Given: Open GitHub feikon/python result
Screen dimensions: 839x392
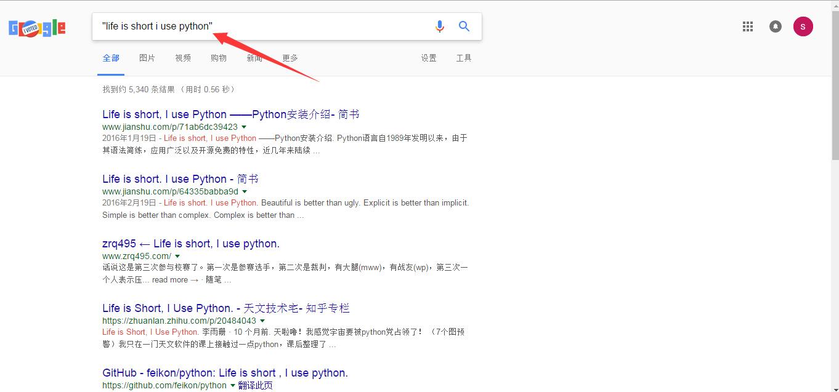Looking at the screenshot, I should click(225, 373).
